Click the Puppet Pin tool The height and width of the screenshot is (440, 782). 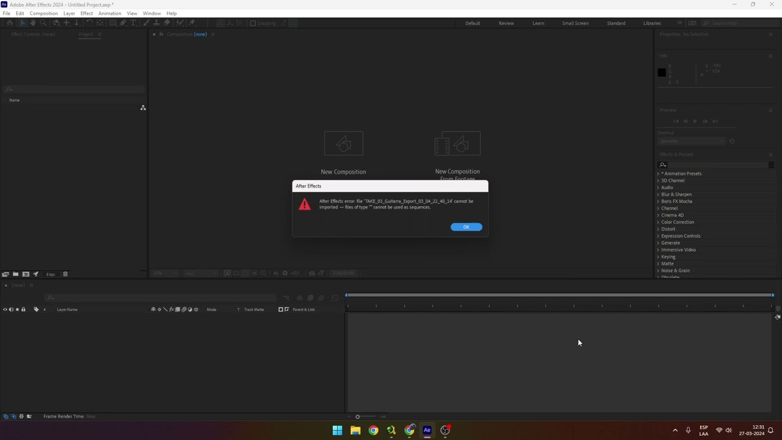click(x=192, y=23)
